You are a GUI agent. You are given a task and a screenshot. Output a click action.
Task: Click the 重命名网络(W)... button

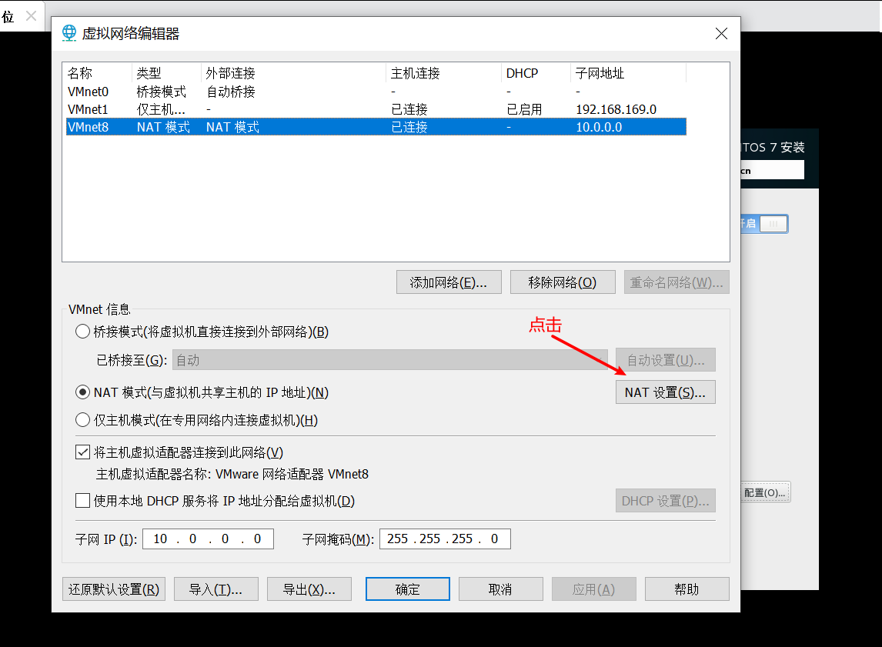[x=677, y=282]
